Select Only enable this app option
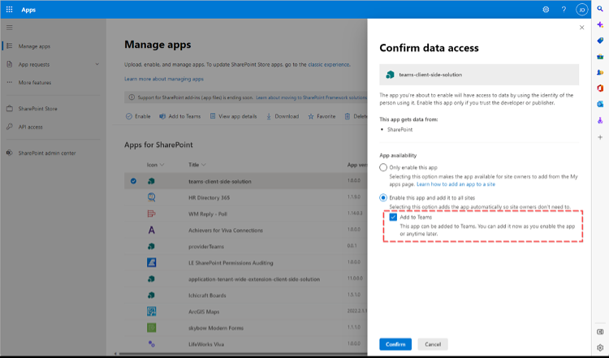Screen dimensions: 609x358 (383, 167)
